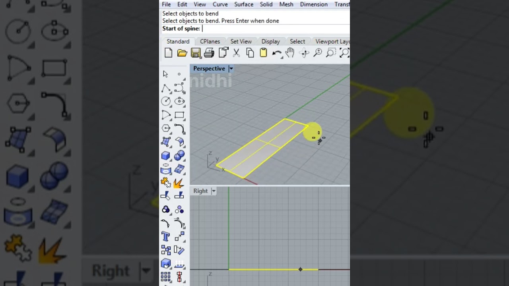Viewport: 509px width, 286px height.
Task: Open the Mesh menu
Action: tap(286, 4)
